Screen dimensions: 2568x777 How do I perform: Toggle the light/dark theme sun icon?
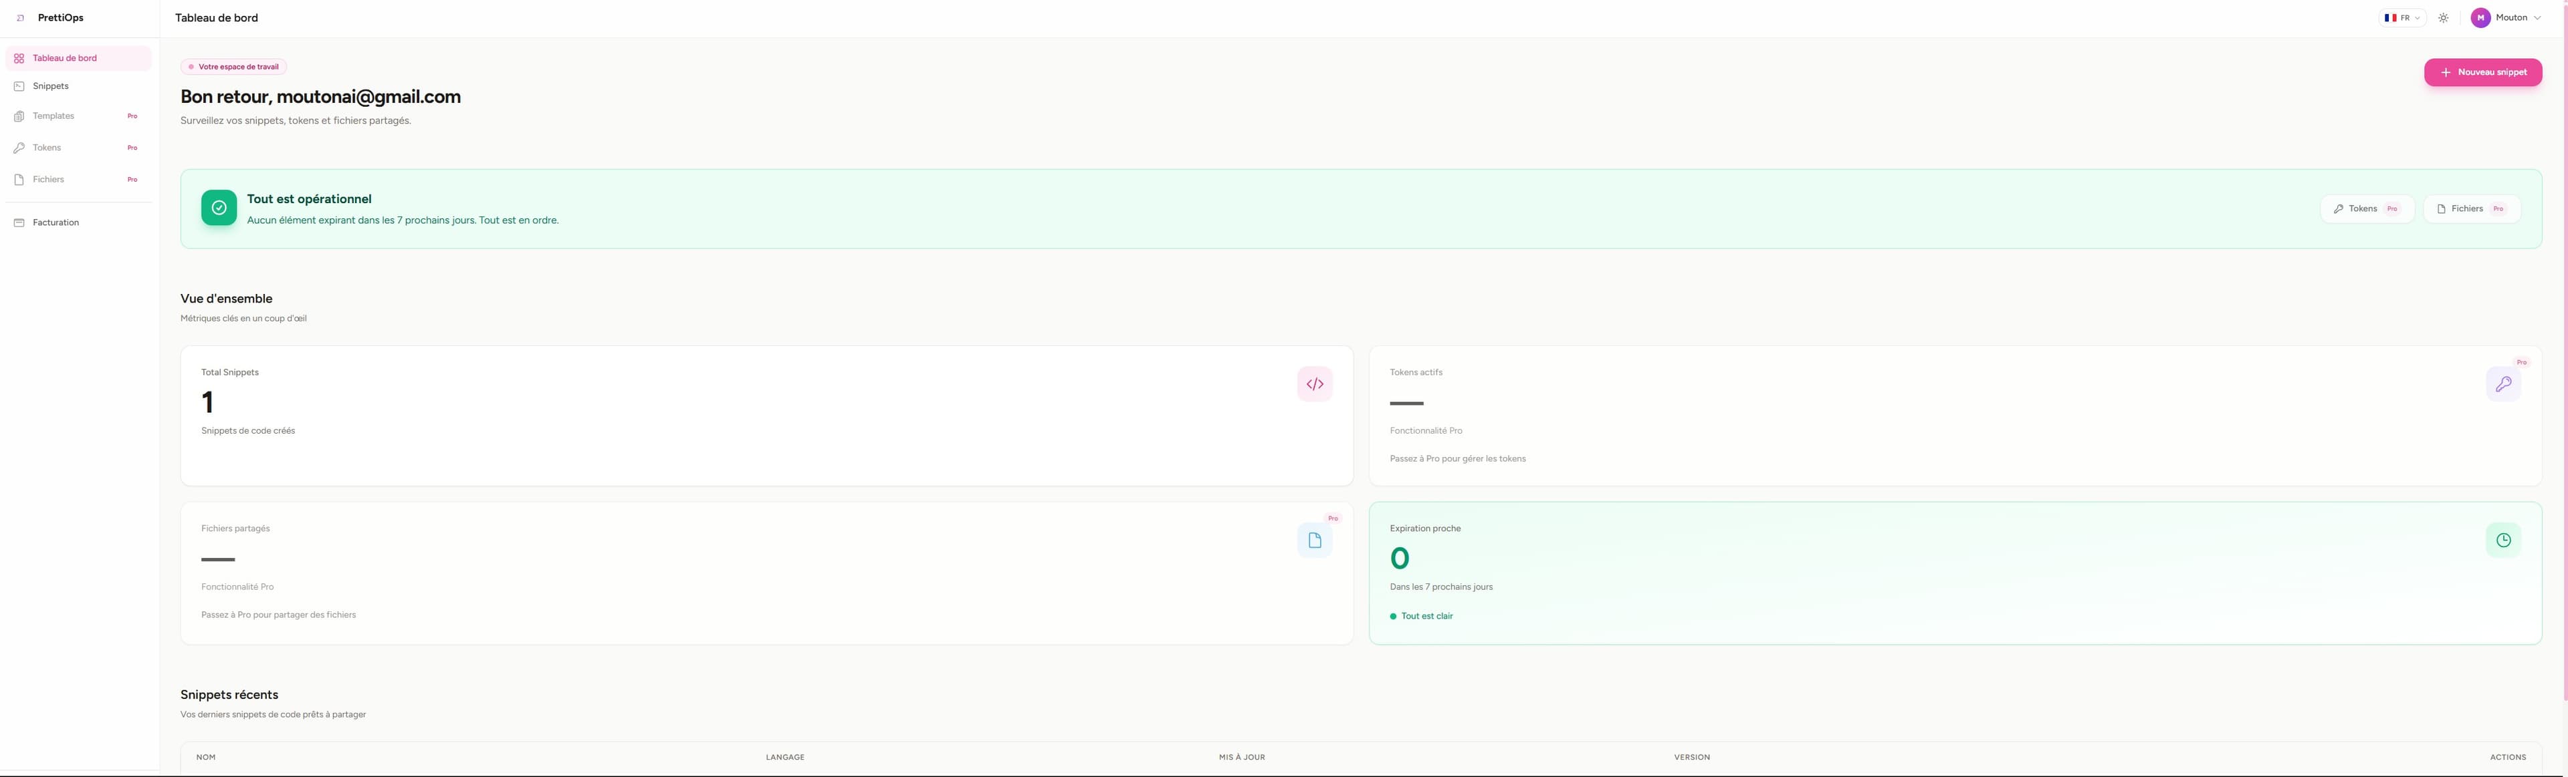2442,18
